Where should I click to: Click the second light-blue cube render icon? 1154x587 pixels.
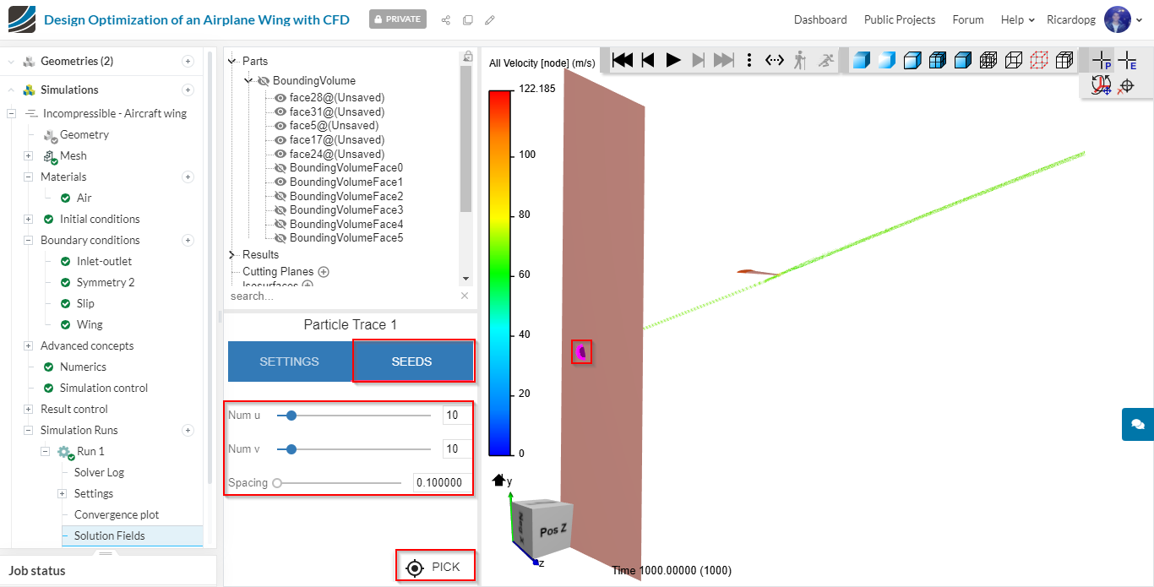coord(886,60)
